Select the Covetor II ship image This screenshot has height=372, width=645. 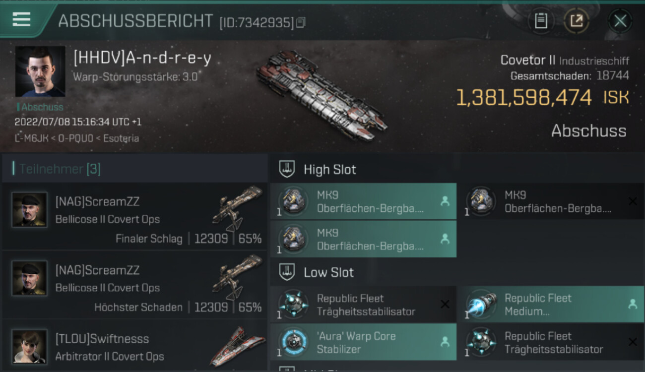pyautogui.click(x=322, y=94)
